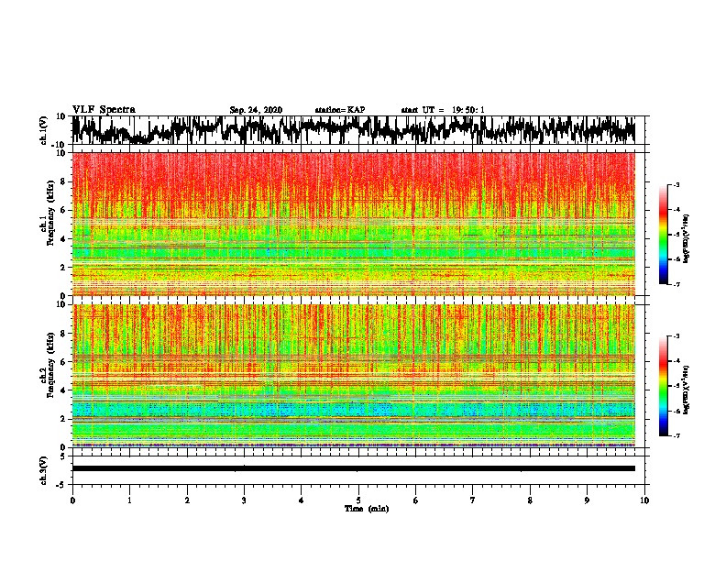Click the ch.1 spectrogram color scale bar
Image resolution: width=726 pixels, height=561 pixels.
(x=663, y=235)
